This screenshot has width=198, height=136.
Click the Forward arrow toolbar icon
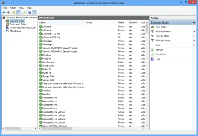[8, 13]
